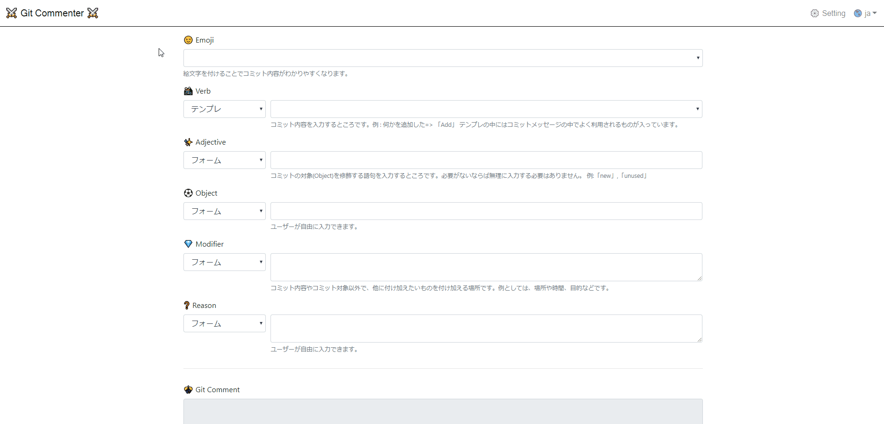Open the Emoji selection dropdown

click(442, 58)
